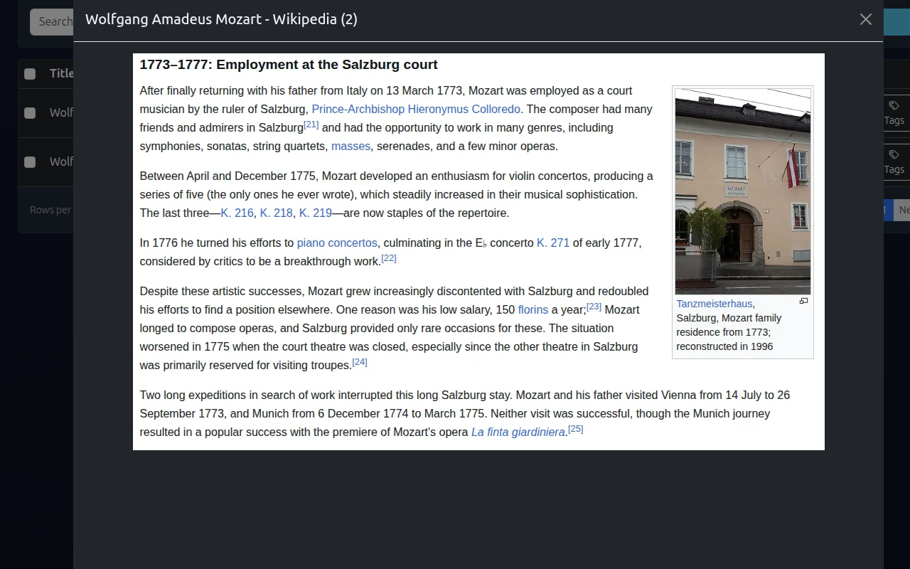Open the Prince-Archbishop Hieronymus Colloredo link

[416, 109]
